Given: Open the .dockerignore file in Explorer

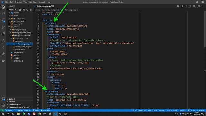Looking at the screenshot, I should pos(18,52).
